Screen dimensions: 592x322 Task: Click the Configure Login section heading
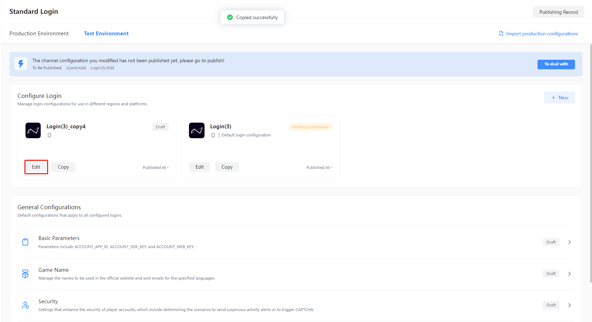(x=39, y=96)
